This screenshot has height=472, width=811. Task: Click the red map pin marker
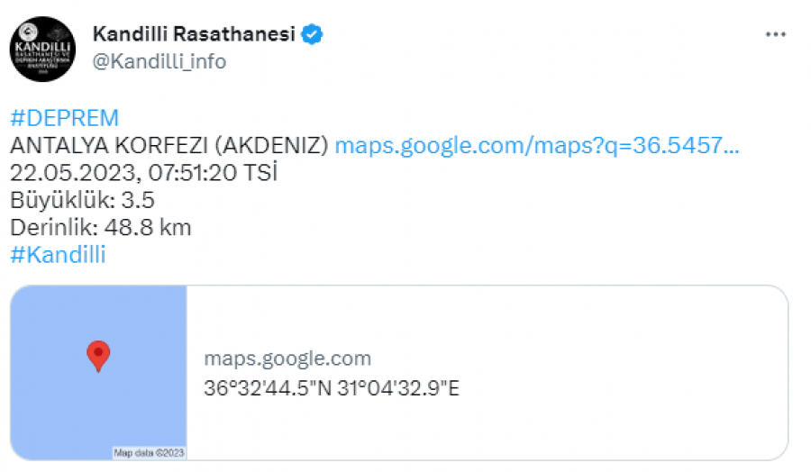pos(97,356)
